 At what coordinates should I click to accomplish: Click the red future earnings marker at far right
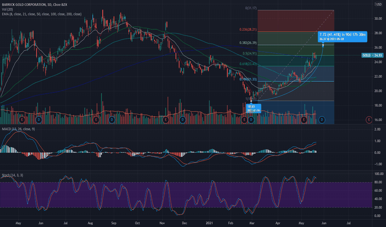369,120
